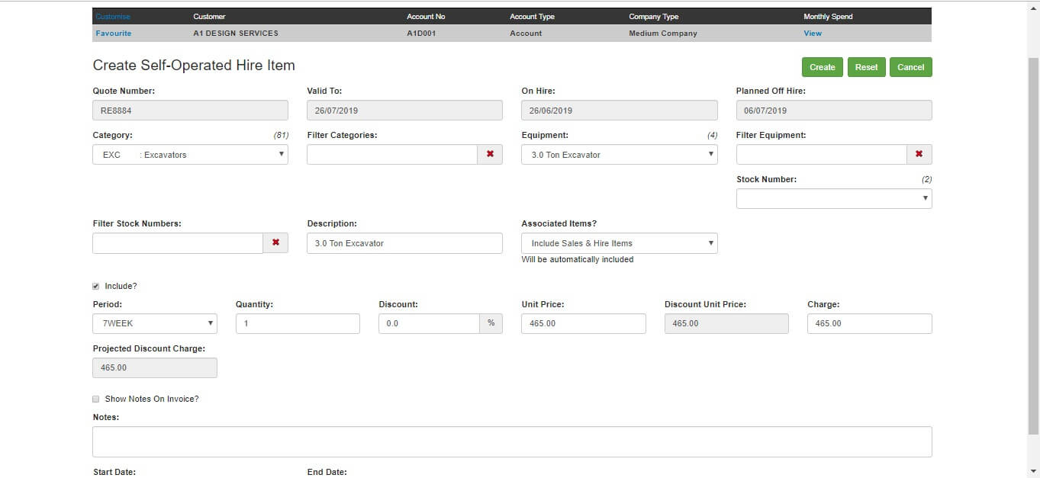Open the Equipment dropdown showing 3.0 Ton Excavator
The height and width of the screenshot is (478, 1040).
[x=620, y=155]
